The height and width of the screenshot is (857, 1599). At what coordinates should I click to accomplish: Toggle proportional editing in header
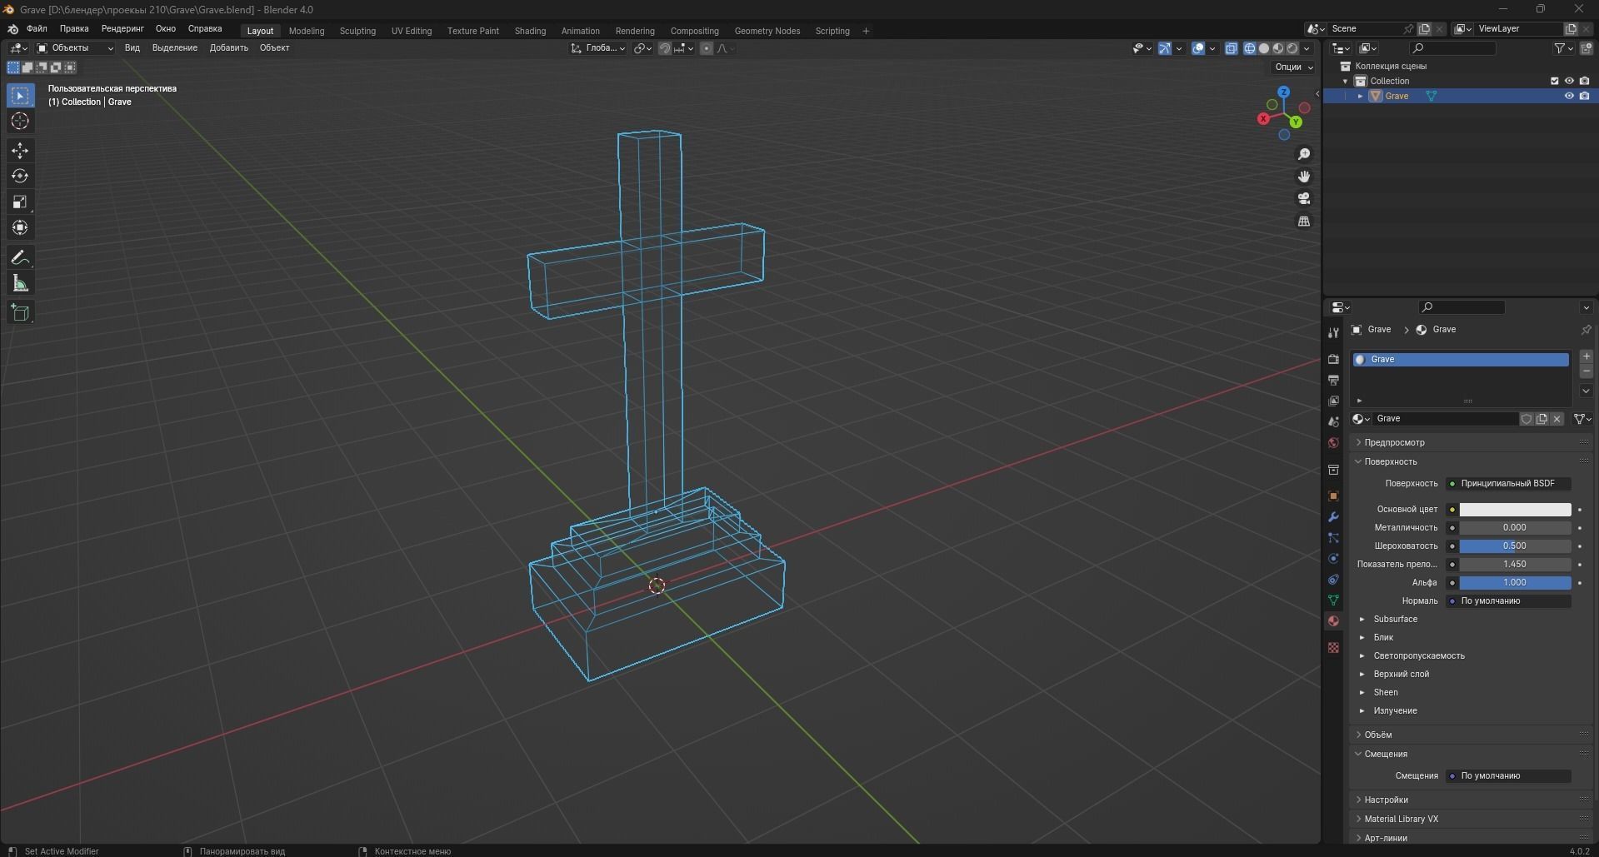707,48
